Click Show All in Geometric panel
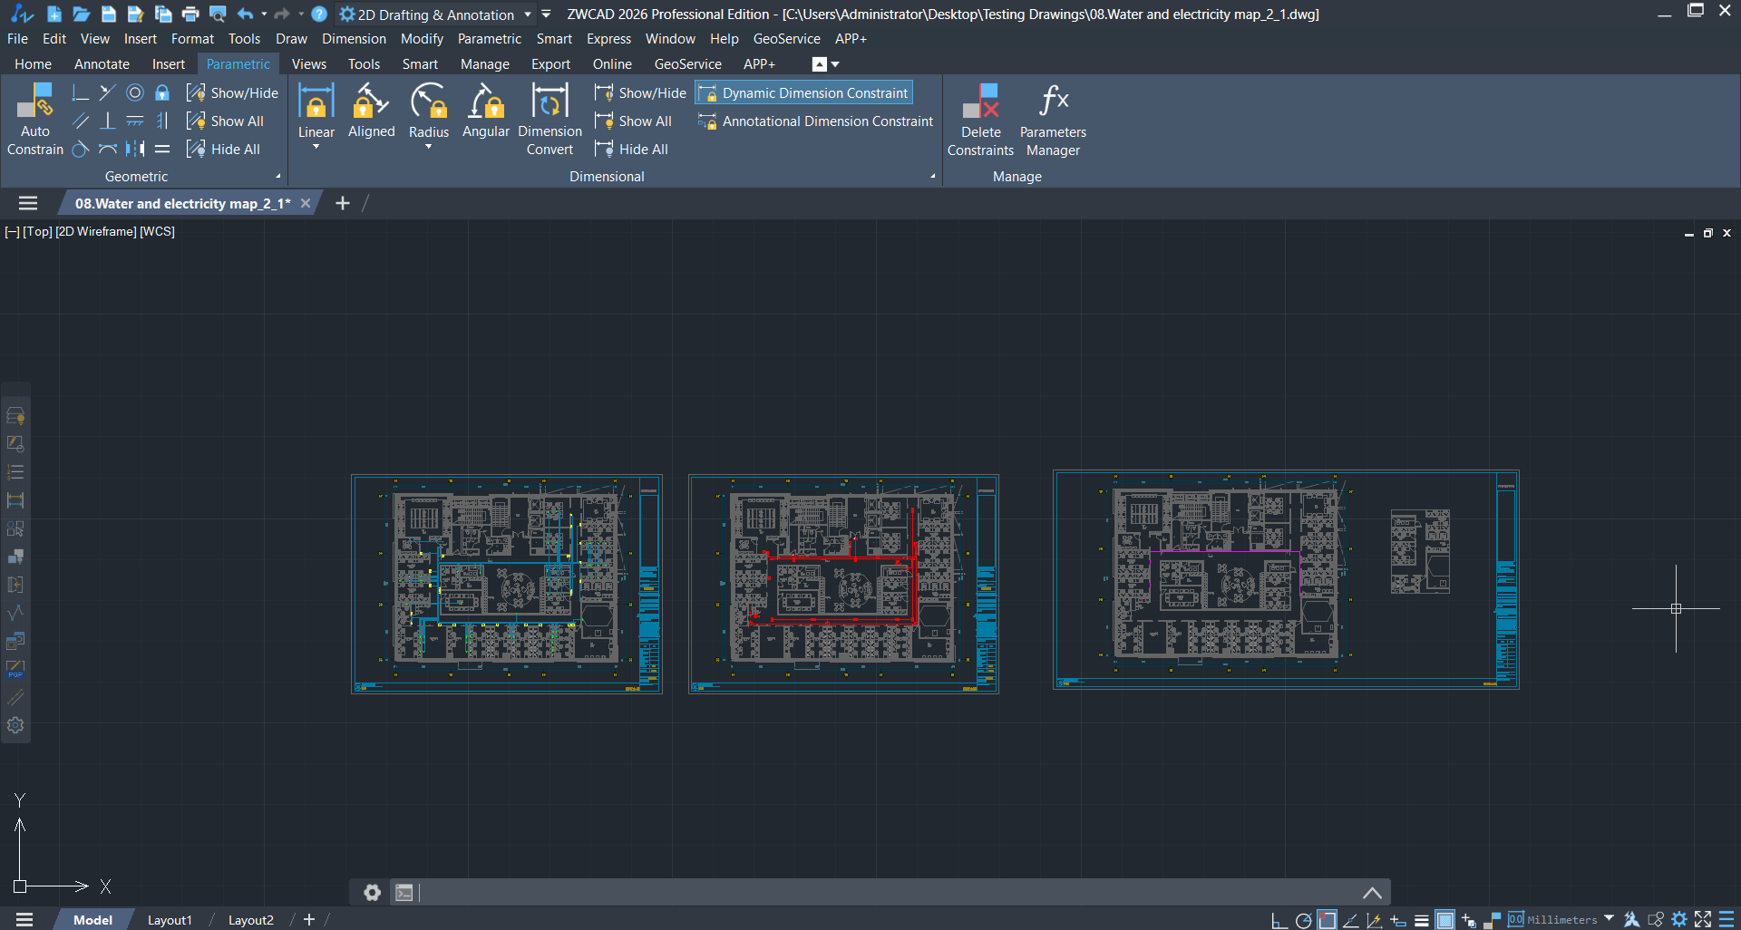Image resolution: width=1741 pixels, height=930 pixels. tap(226, 121)
